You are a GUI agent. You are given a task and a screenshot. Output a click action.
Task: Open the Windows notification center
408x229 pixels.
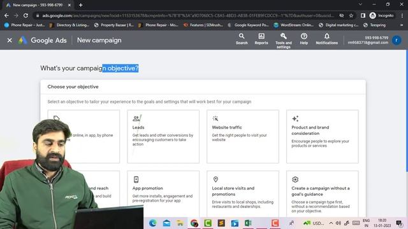point(399,223)
